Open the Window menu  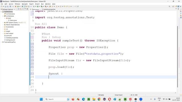48,4
